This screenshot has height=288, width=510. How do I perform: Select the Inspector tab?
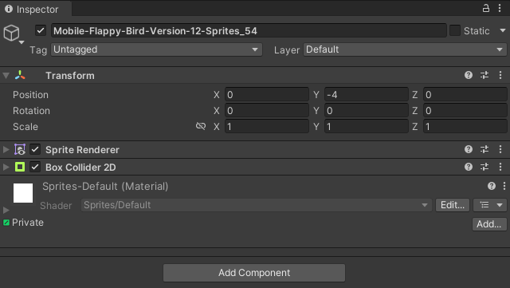(x=36, y=9)
